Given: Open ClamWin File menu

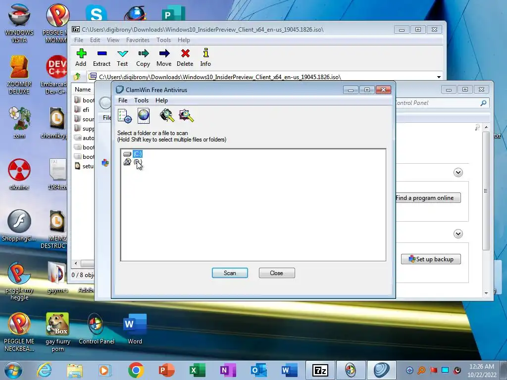Looking at the screenshot, I should (x=123, y=100).
